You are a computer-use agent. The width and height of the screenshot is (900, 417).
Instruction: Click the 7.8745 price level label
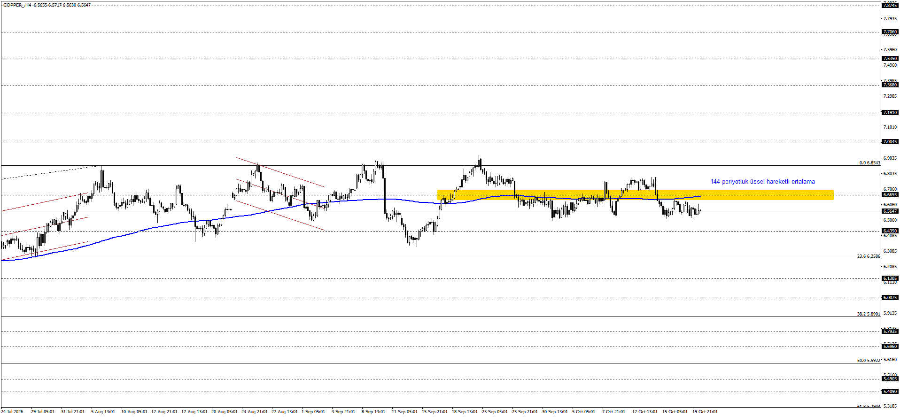coord(890,5)
